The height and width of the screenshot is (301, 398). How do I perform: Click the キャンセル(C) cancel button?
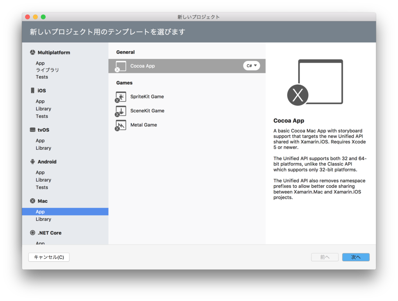click(x=49, y=257)
